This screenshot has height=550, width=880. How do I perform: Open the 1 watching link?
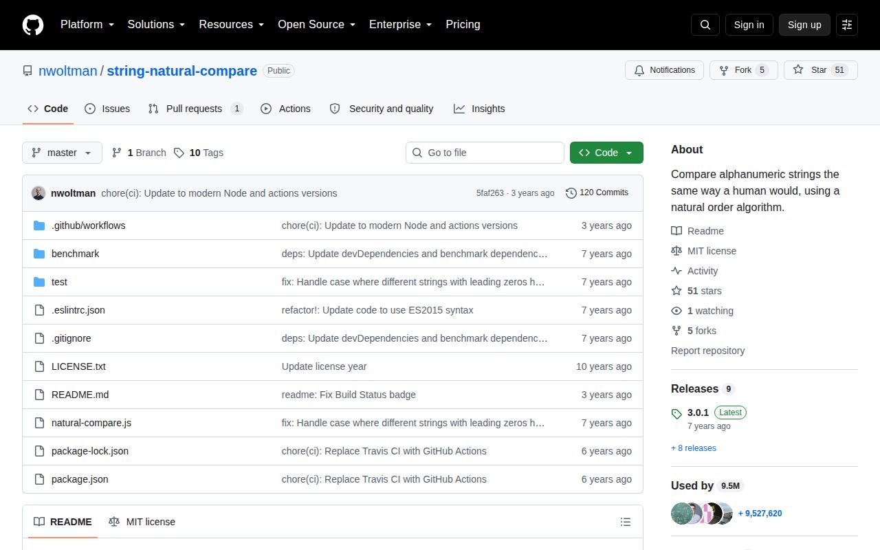tap(703, 311)
